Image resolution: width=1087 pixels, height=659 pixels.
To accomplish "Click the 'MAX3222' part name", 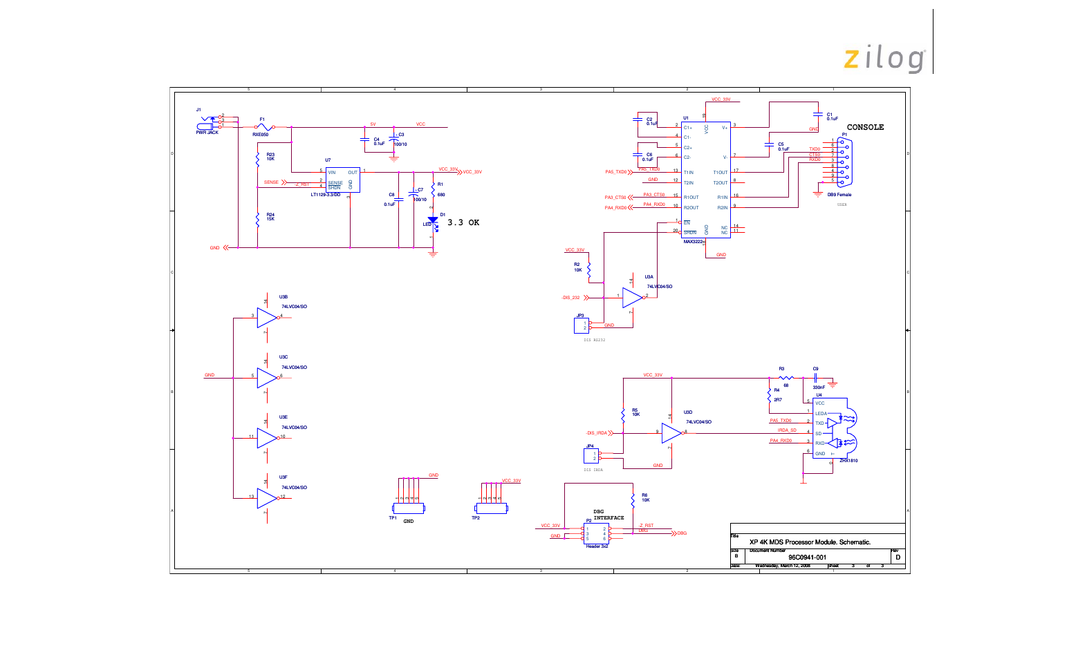I will (694, 242).
